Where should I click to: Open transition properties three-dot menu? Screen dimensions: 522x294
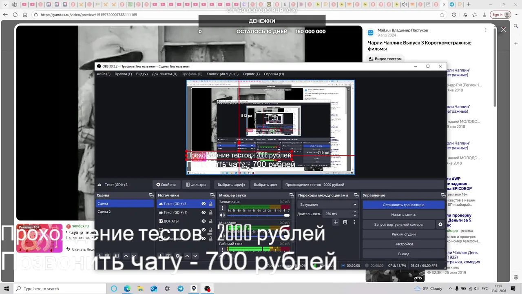pos(354,222)
